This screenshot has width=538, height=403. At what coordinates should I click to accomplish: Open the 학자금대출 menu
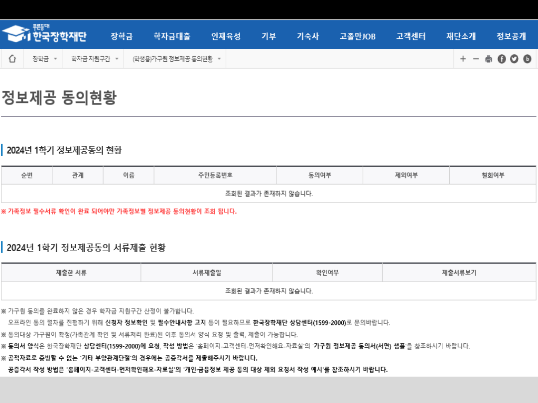pyautogui.click(x=172, y=36)
